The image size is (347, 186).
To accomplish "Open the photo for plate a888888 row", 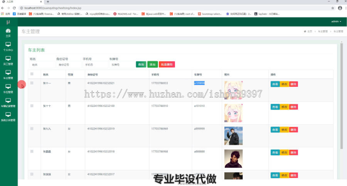I will 234,159.
